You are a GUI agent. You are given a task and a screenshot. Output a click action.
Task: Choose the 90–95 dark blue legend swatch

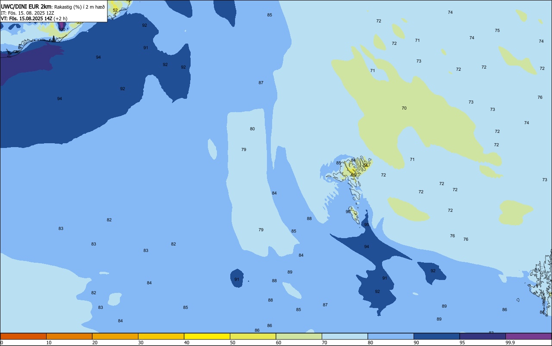pos(436,336)
